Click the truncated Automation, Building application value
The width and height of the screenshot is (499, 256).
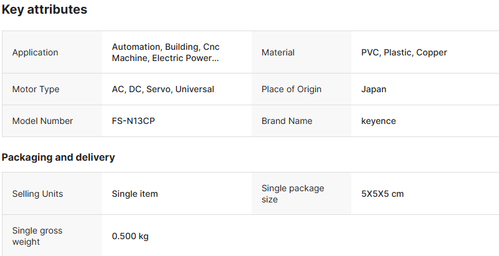pyautogui.click(x=166, y=52)
